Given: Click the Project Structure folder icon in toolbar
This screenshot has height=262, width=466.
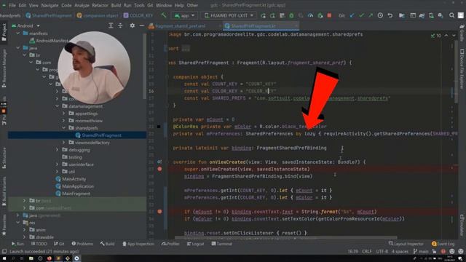Looking at the screenshot, I should (402, 15).
